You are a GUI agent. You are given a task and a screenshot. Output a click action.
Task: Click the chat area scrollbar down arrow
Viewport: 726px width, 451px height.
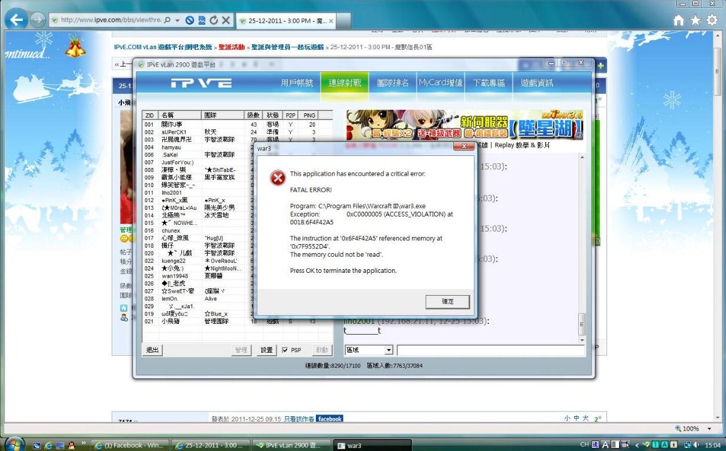pyautogui.click(x=581, y=340)
